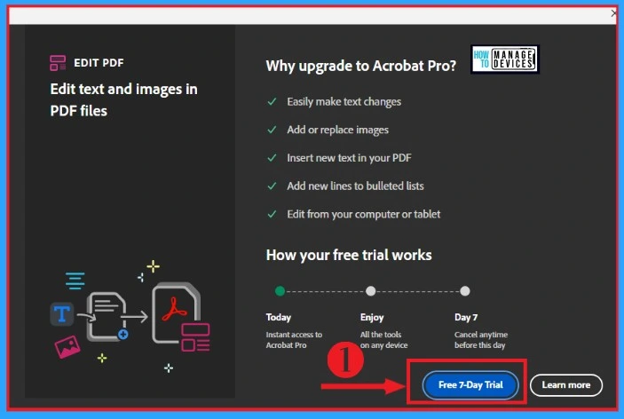Click 'Easily make text changes' text
This screenshot has width=624, height=419.
click(344, 102)
